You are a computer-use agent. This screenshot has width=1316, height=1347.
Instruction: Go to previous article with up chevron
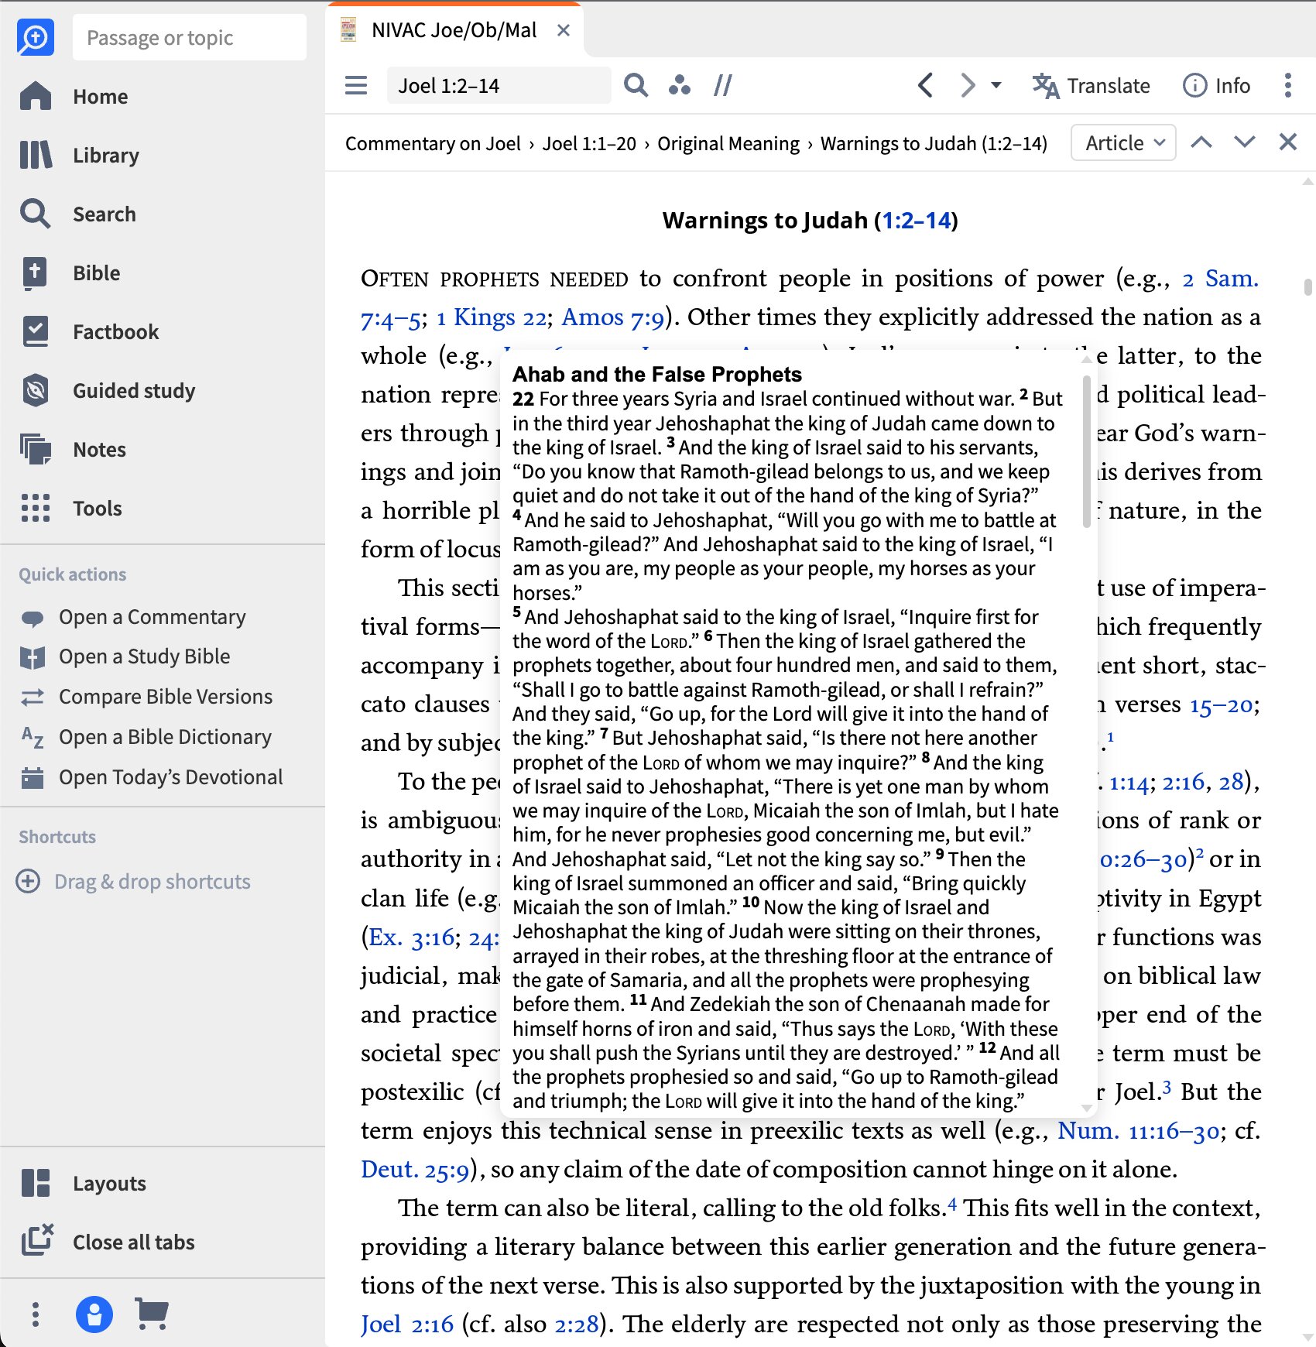[1201, 142]
